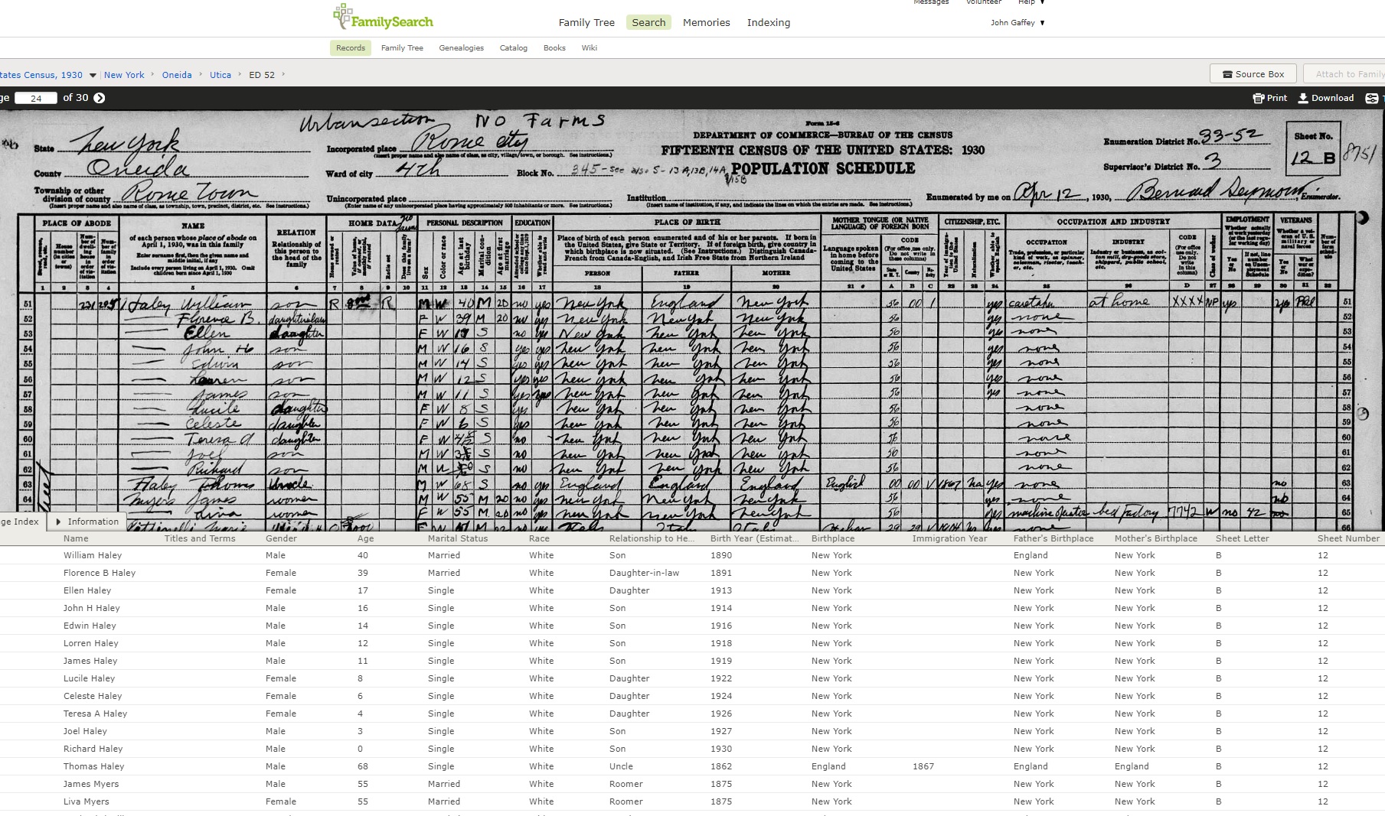The width and height of the screenshot is (1385, 816).
Task: Switch to Family Tree search sub-tab
Action: [402, 47]
